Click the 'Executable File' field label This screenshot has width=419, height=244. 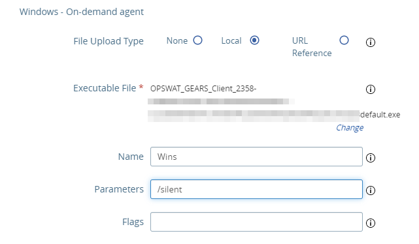tap(105, 88)
